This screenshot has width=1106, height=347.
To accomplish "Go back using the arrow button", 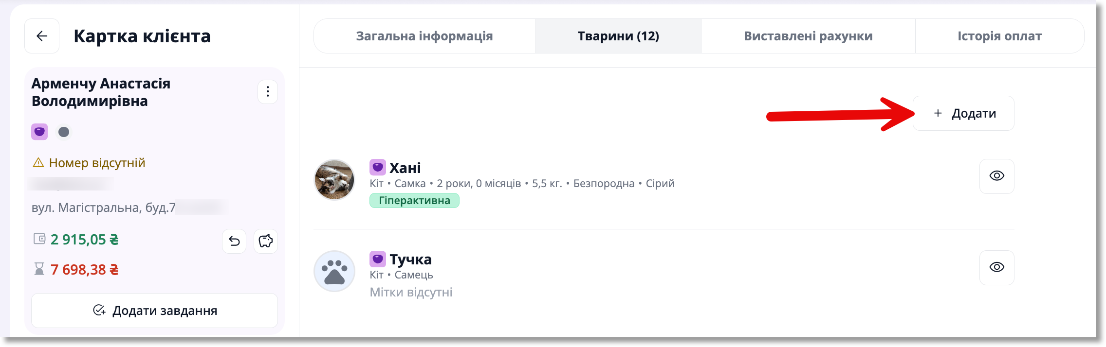I will (x=42, y=36).
